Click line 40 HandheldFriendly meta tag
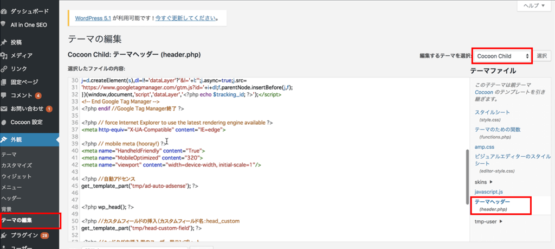The width and height of the screenshot is (555, 249). click(x=143, y=150)
